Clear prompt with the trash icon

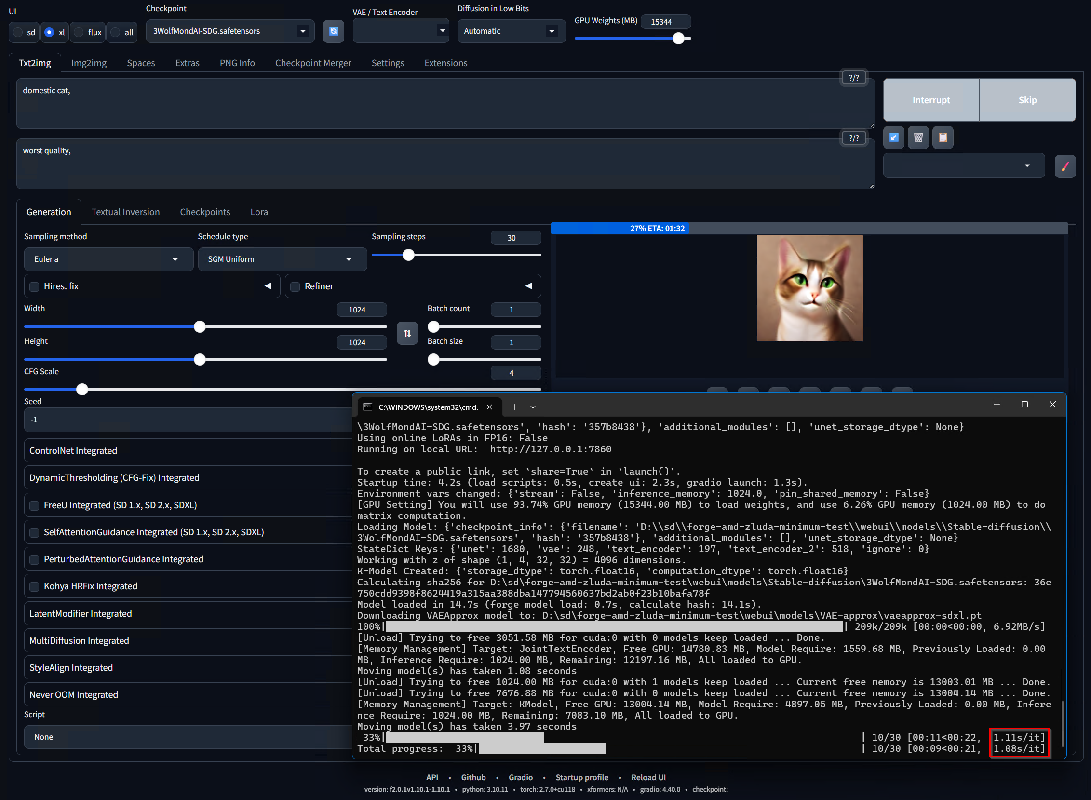tap(918, 137)
